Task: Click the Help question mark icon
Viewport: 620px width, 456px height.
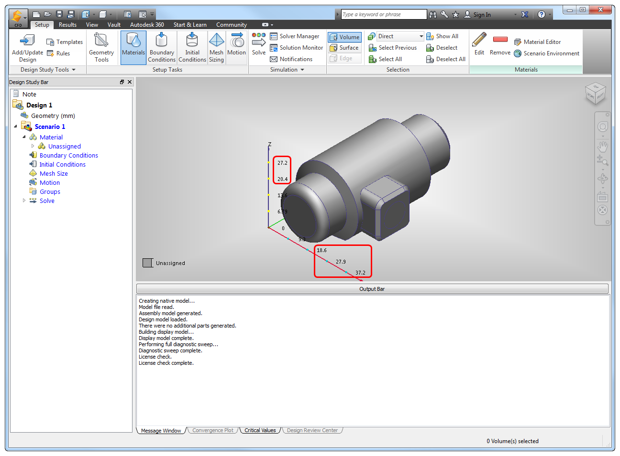Action: (542, 15)
